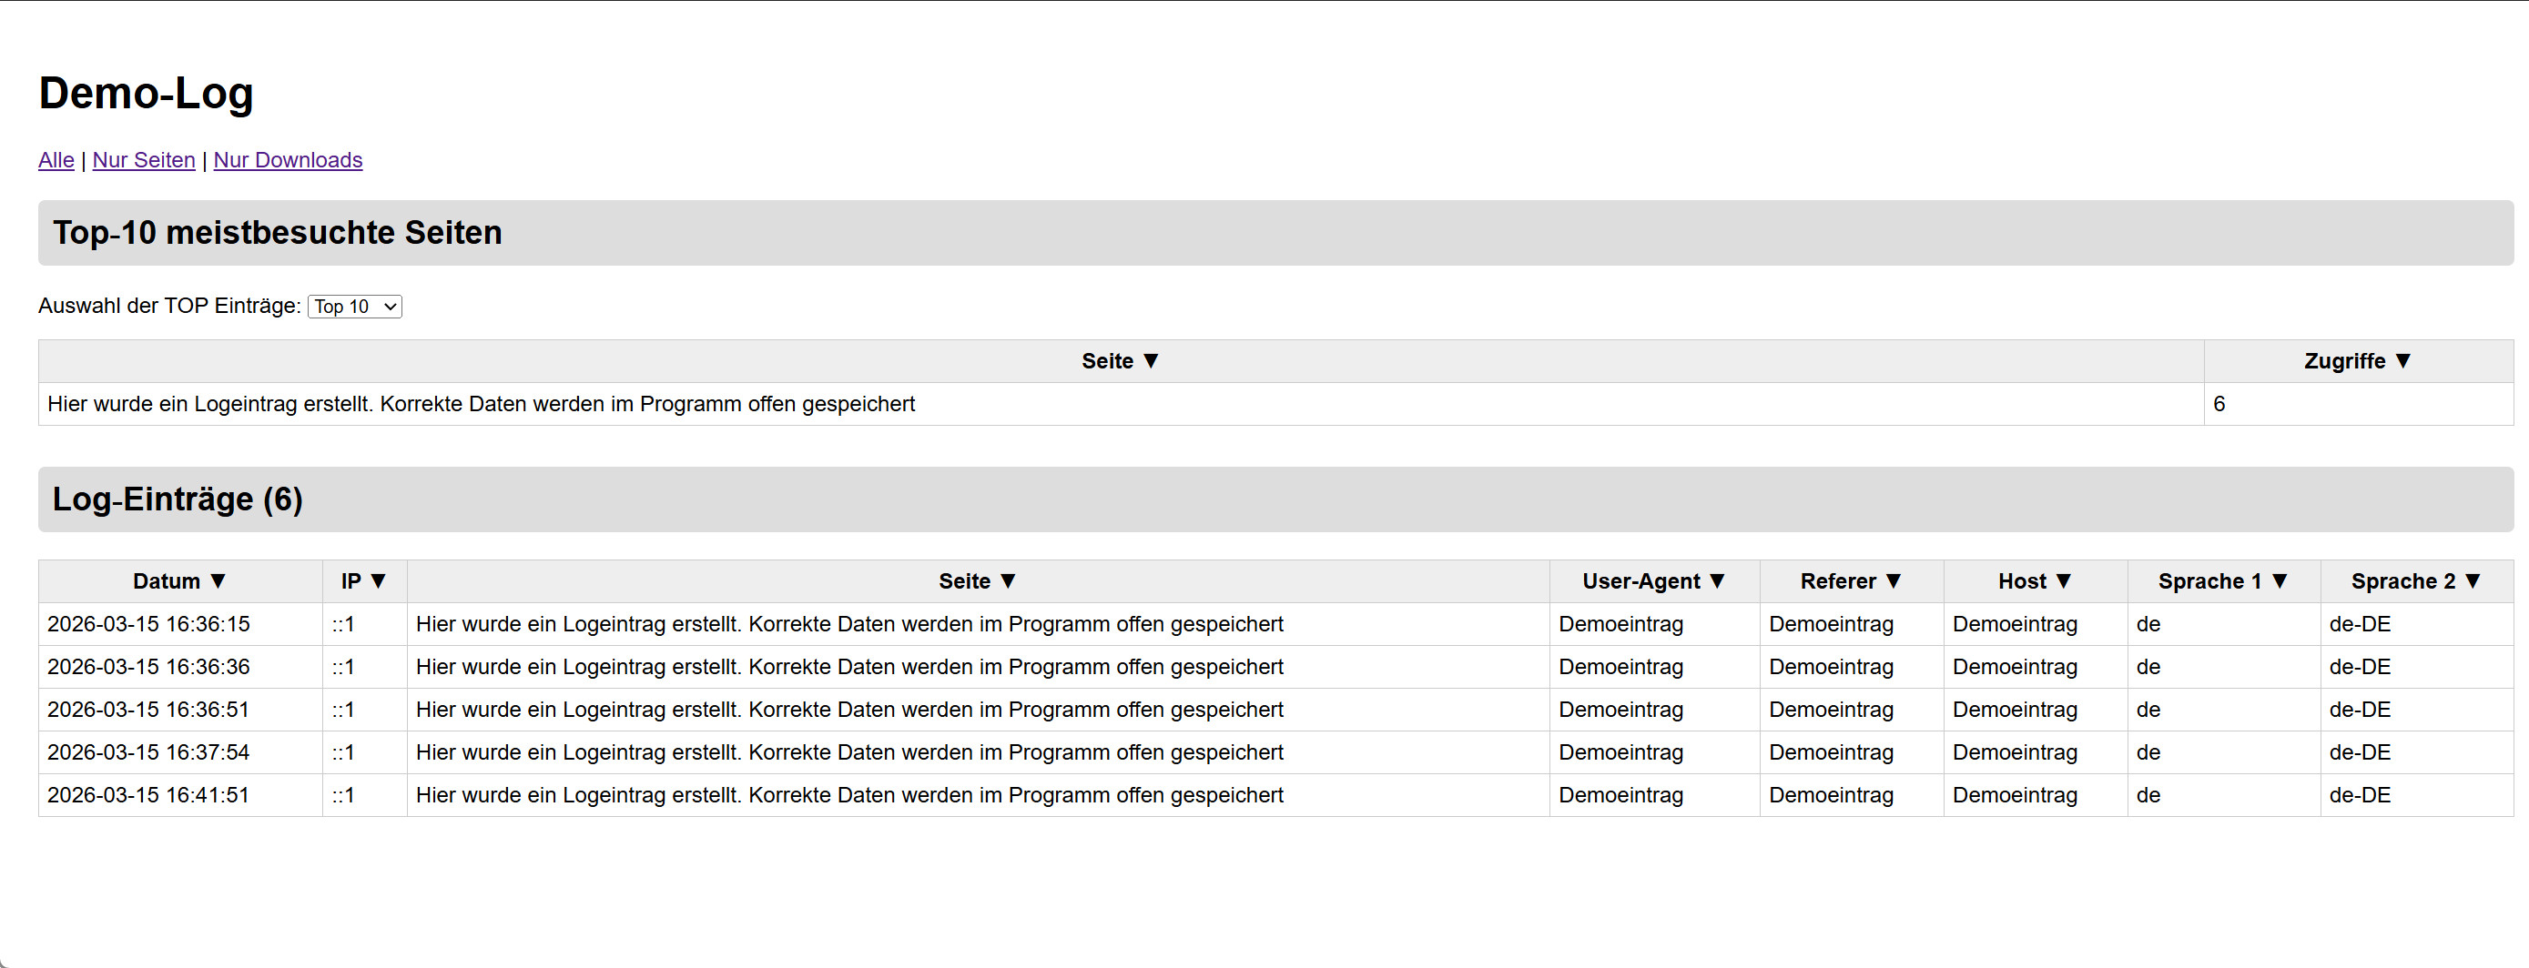Sort top pages by Seite arrow
Screen dimensions: 2529x968
(1151, 361)
